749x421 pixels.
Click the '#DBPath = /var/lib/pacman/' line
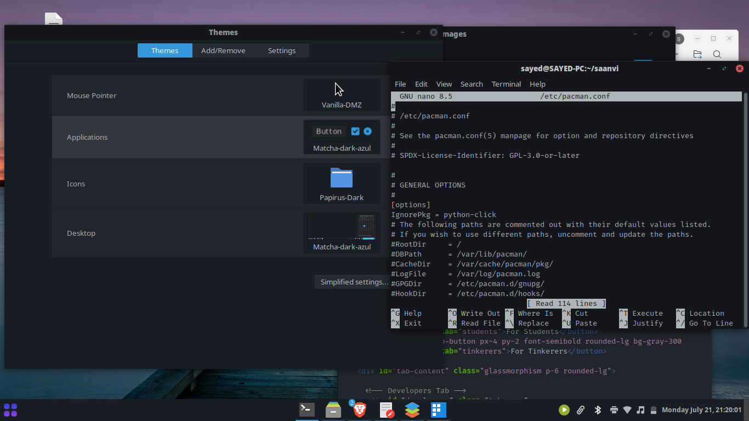(x=459, y=254)
